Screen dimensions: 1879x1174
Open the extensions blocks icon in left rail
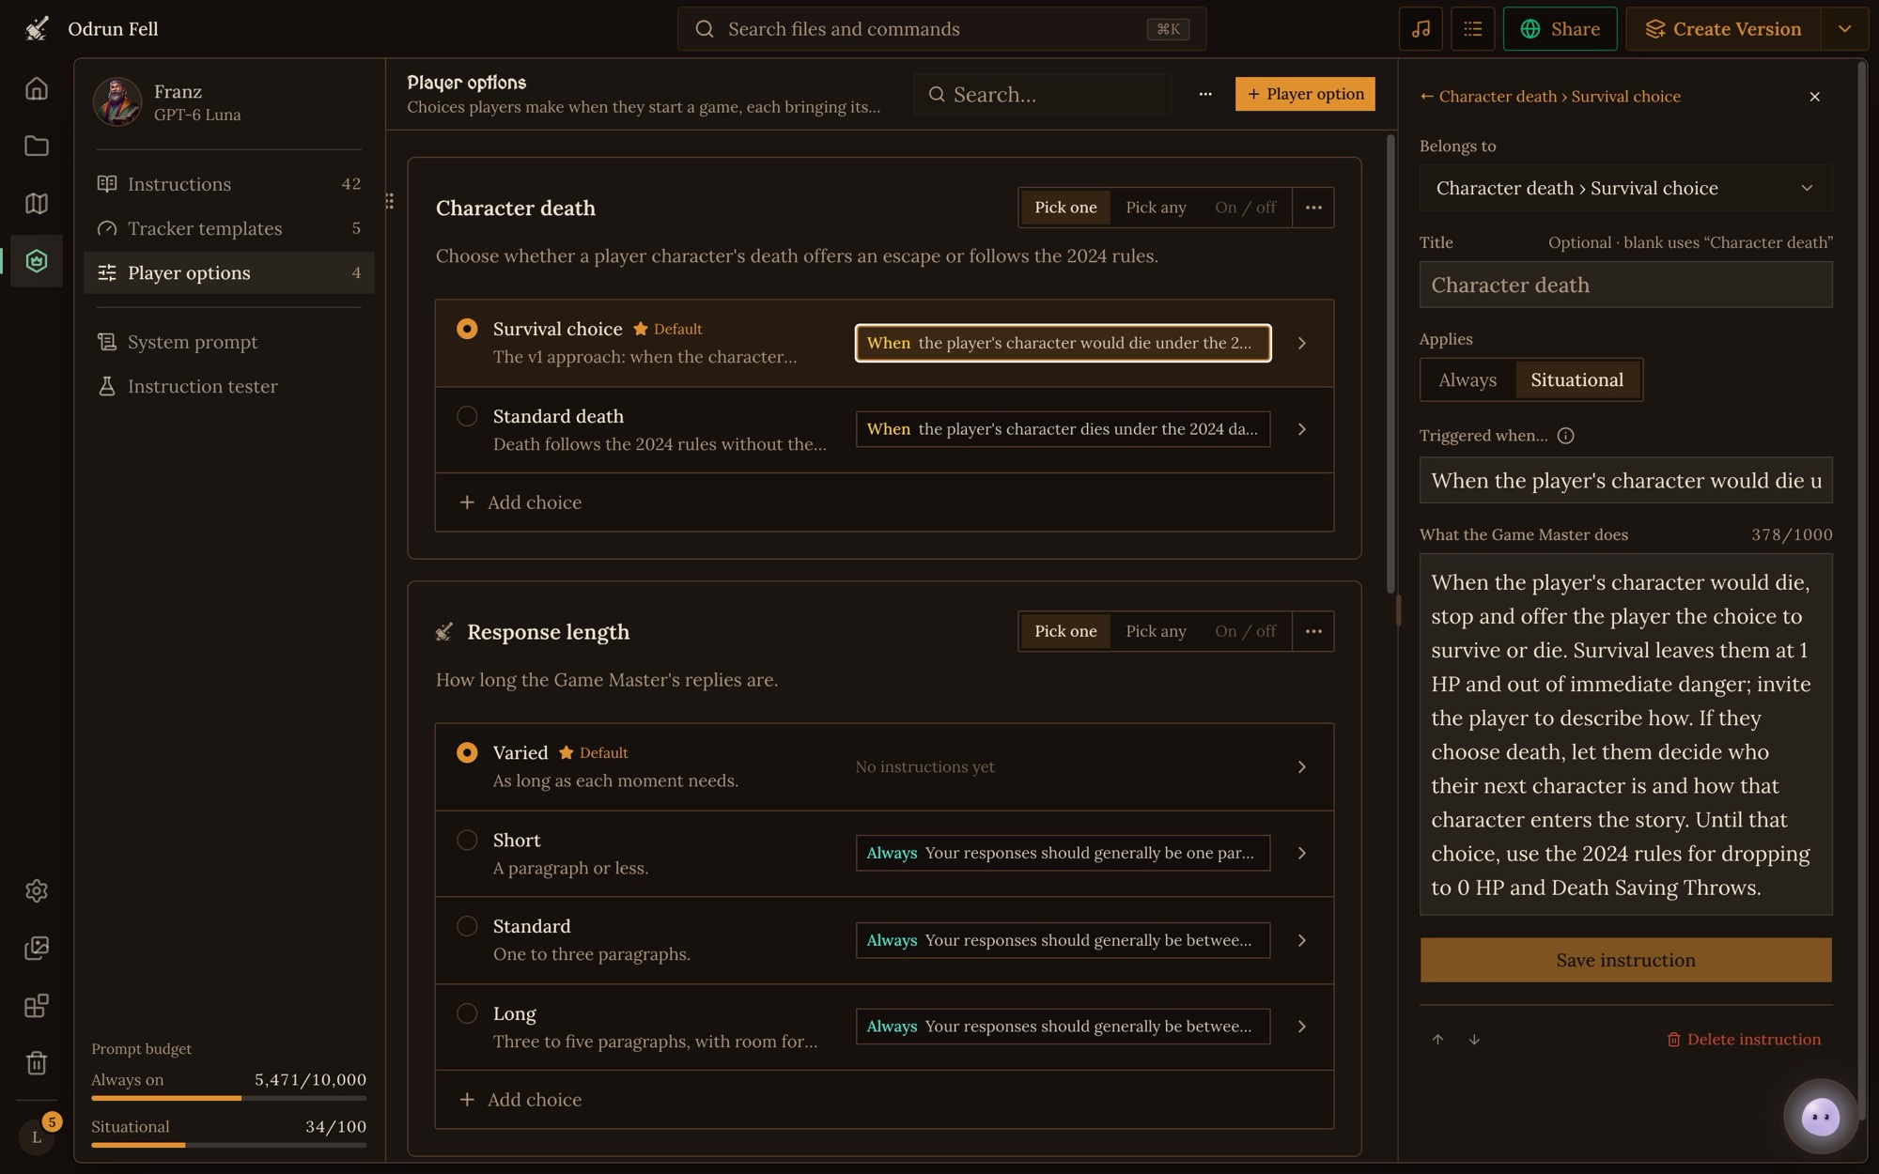tap(37, 1006)
